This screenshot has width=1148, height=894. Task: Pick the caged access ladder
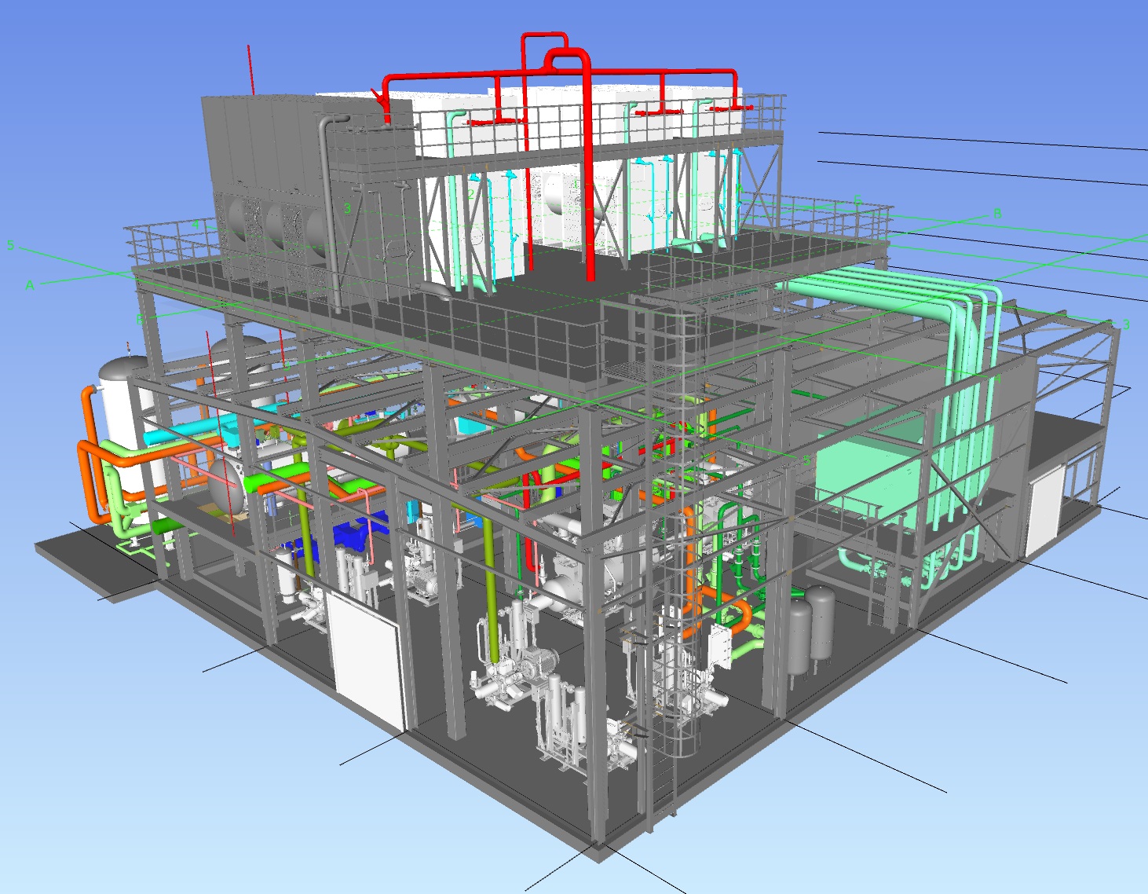click(x=675, y=550)
